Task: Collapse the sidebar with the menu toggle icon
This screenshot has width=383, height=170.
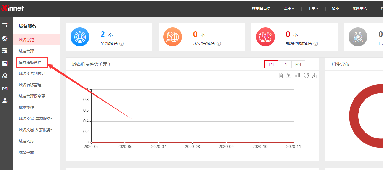Action: pos(5,26)
